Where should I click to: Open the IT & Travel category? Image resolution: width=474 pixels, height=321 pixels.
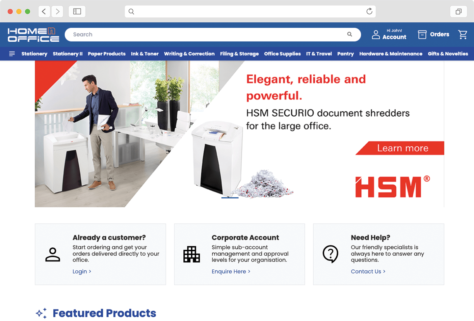(x=319, y=54)
